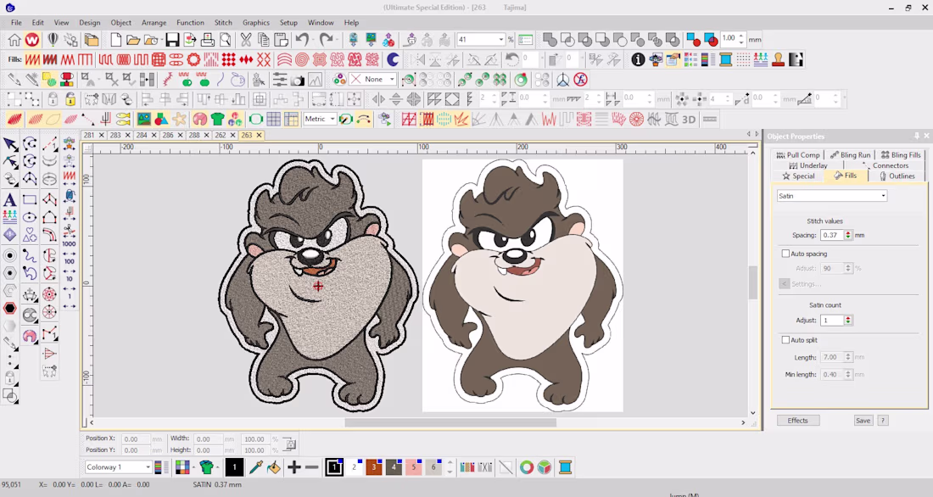Adjust the Satin count stepper
Viewport: 933px width, 497px height.
click(x=848, y=321)
